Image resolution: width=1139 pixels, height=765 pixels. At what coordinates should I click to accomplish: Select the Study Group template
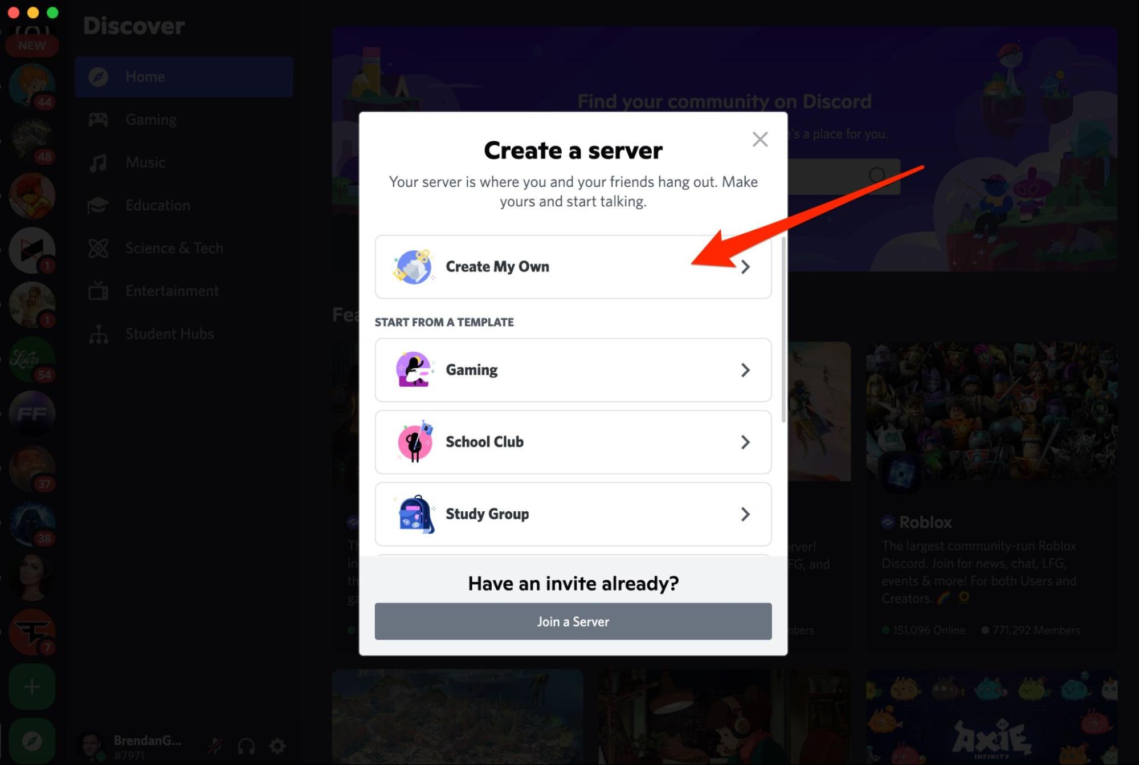click(x=573, y=514)
